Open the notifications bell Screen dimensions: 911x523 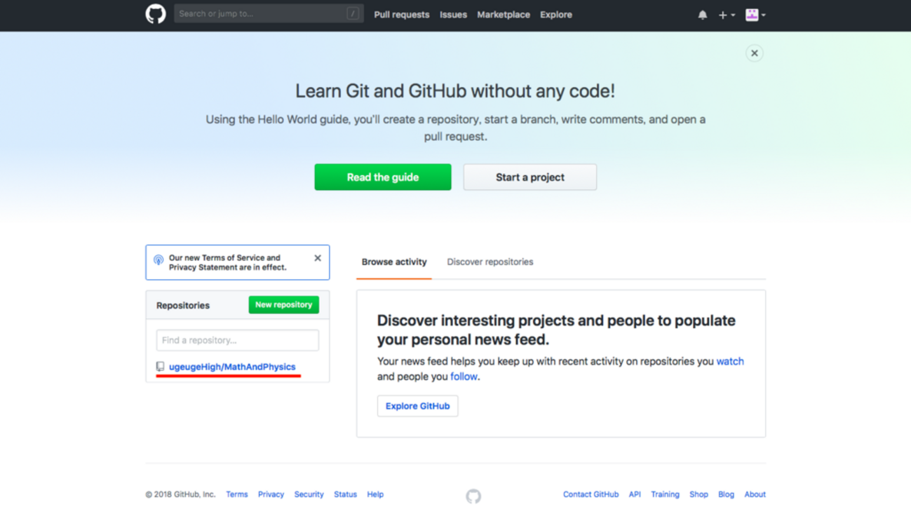click(x=702, y=15)
